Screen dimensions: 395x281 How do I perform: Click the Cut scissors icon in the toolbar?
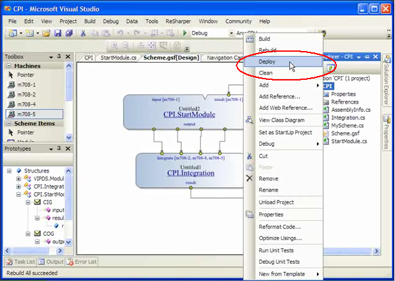coord(83,33)
